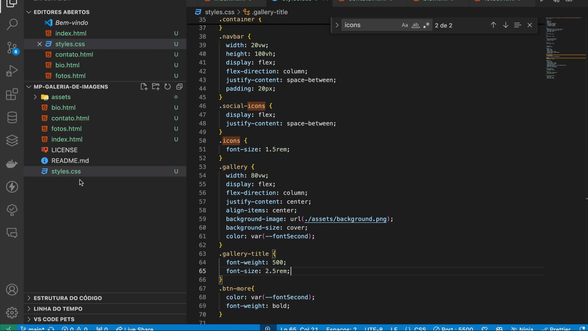The height and width of the screenshot is (331, 588).
Task: Refresh the explorer file tree
Action: pyautogui.click(x=168, y=87)
